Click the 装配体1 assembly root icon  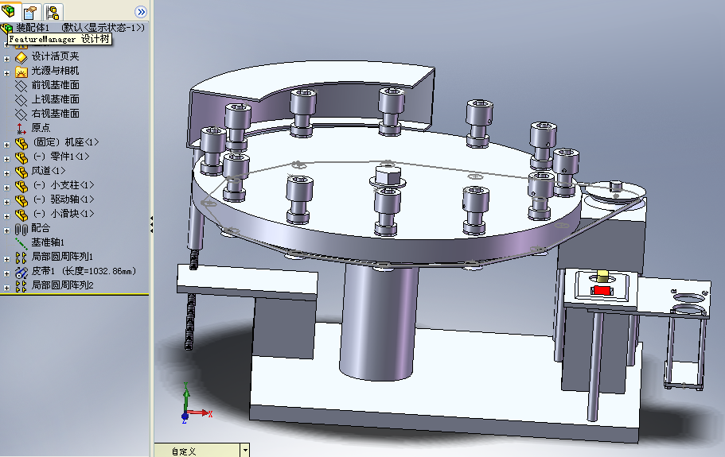point(6,28)
